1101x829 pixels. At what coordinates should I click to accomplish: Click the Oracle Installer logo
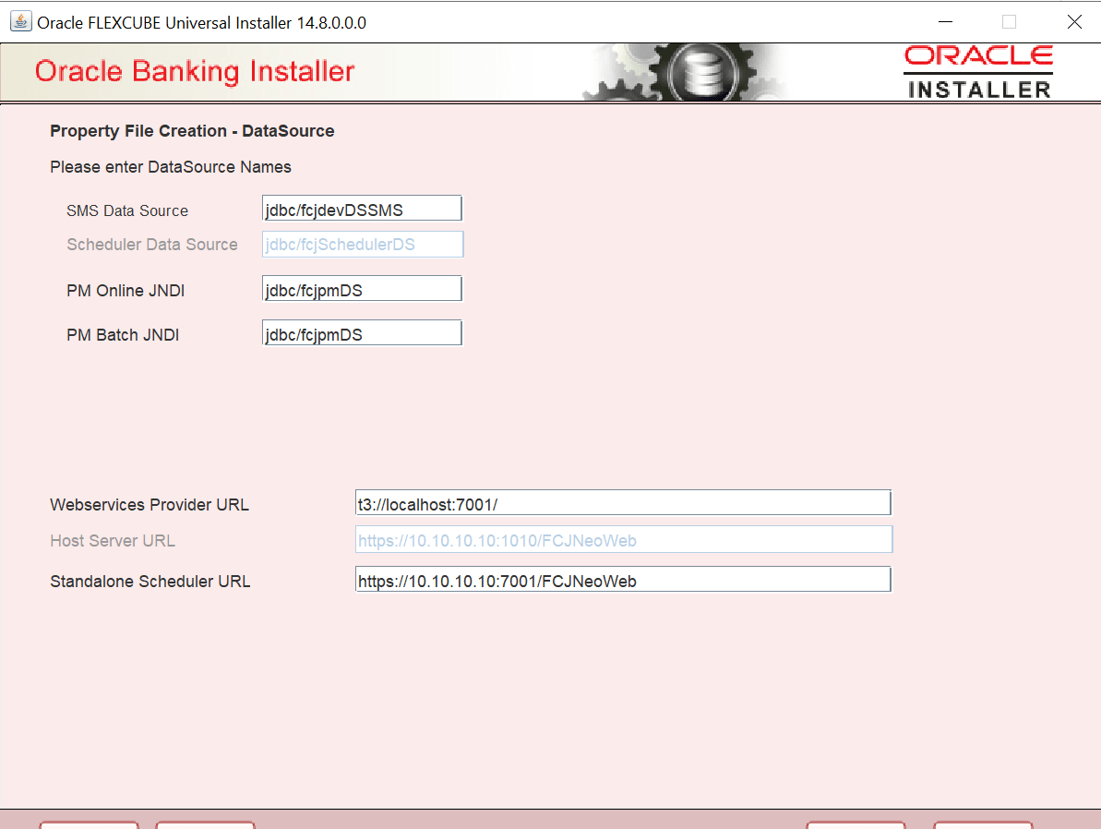click(x=978, y=72)
